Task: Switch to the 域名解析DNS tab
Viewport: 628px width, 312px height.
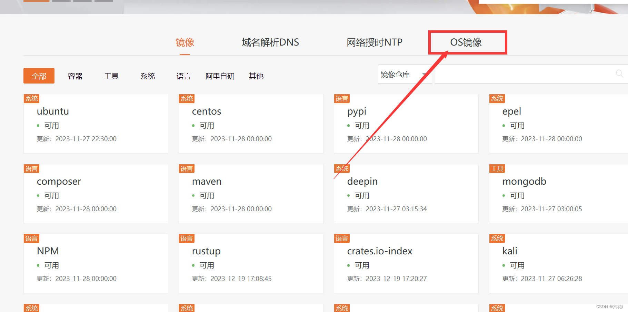Action: (x=270, y=42)
